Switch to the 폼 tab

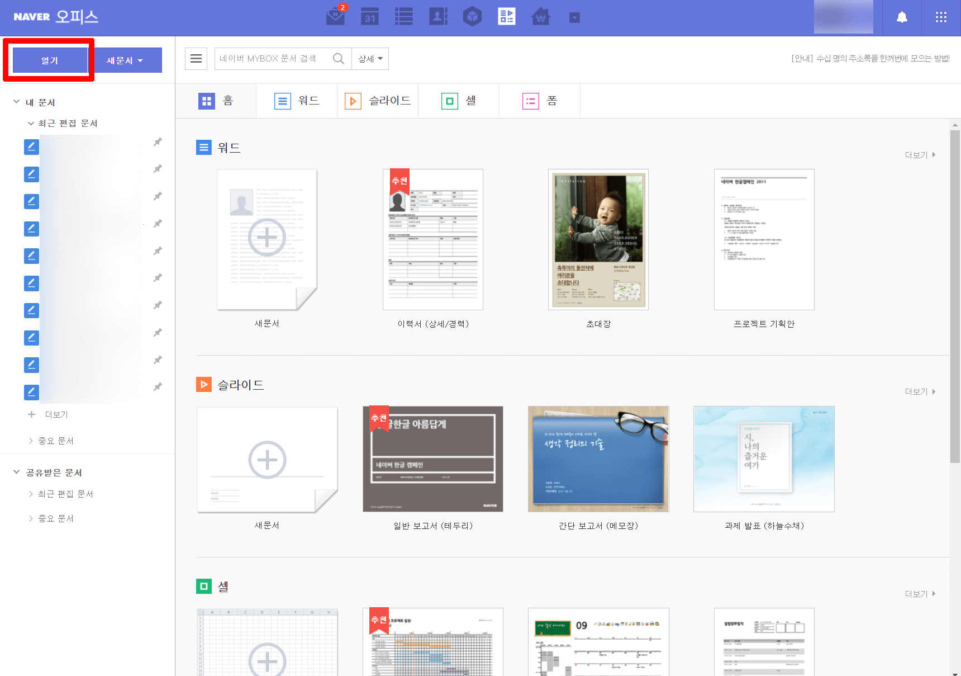540,101
